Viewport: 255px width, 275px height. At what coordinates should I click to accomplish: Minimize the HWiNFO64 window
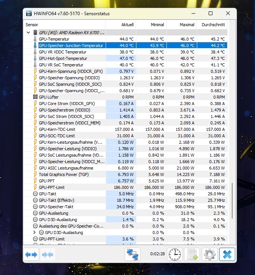(193, 13)
